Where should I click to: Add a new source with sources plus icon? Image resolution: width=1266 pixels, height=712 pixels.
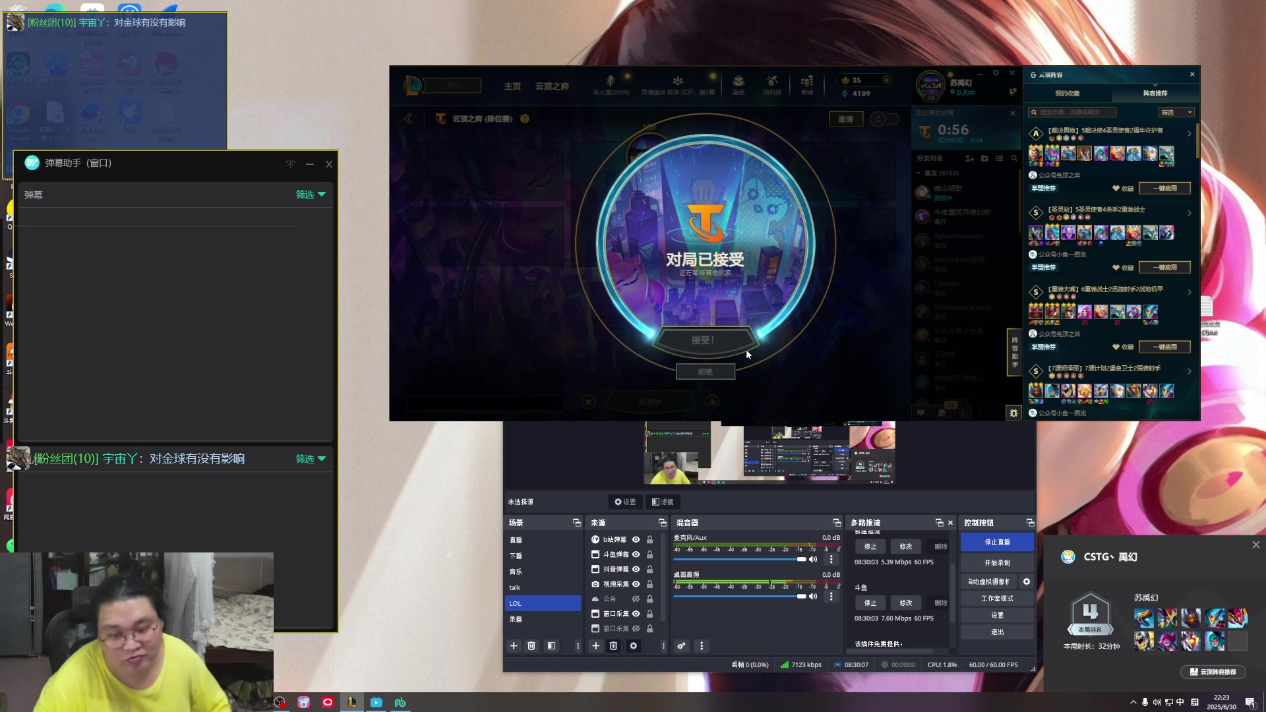595,645
